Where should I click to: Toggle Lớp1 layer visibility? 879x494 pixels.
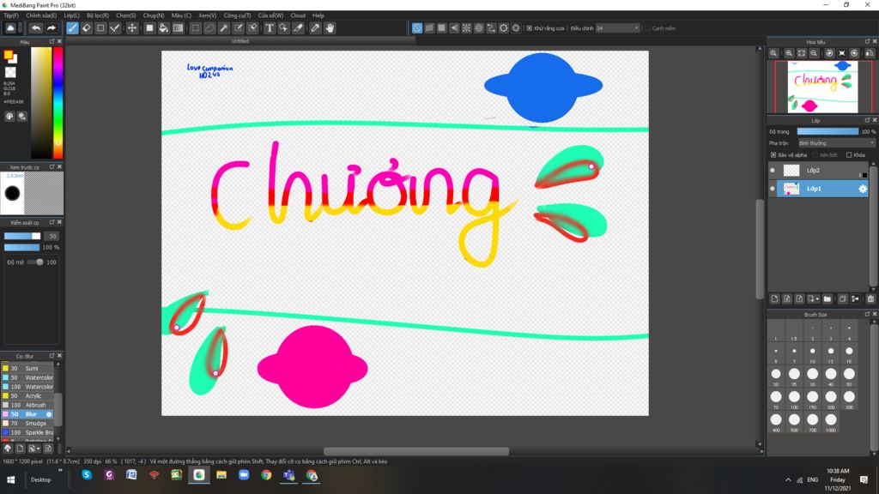pos(773,189)
